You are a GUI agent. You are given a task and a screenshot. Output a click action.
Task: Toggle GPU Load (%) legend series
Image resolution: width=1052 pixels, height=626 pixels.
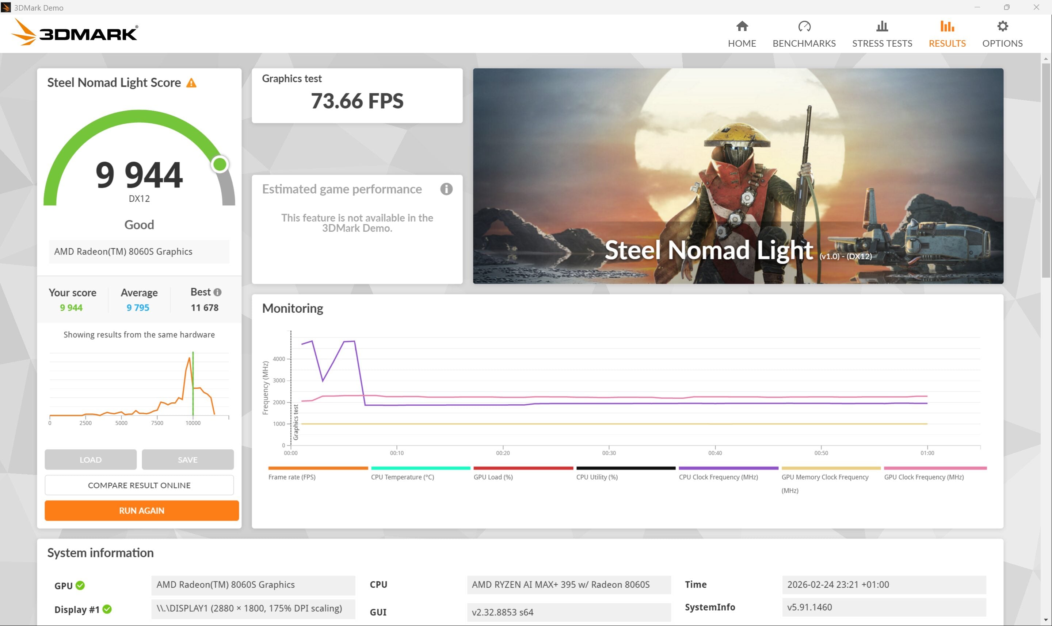point(493,477)
